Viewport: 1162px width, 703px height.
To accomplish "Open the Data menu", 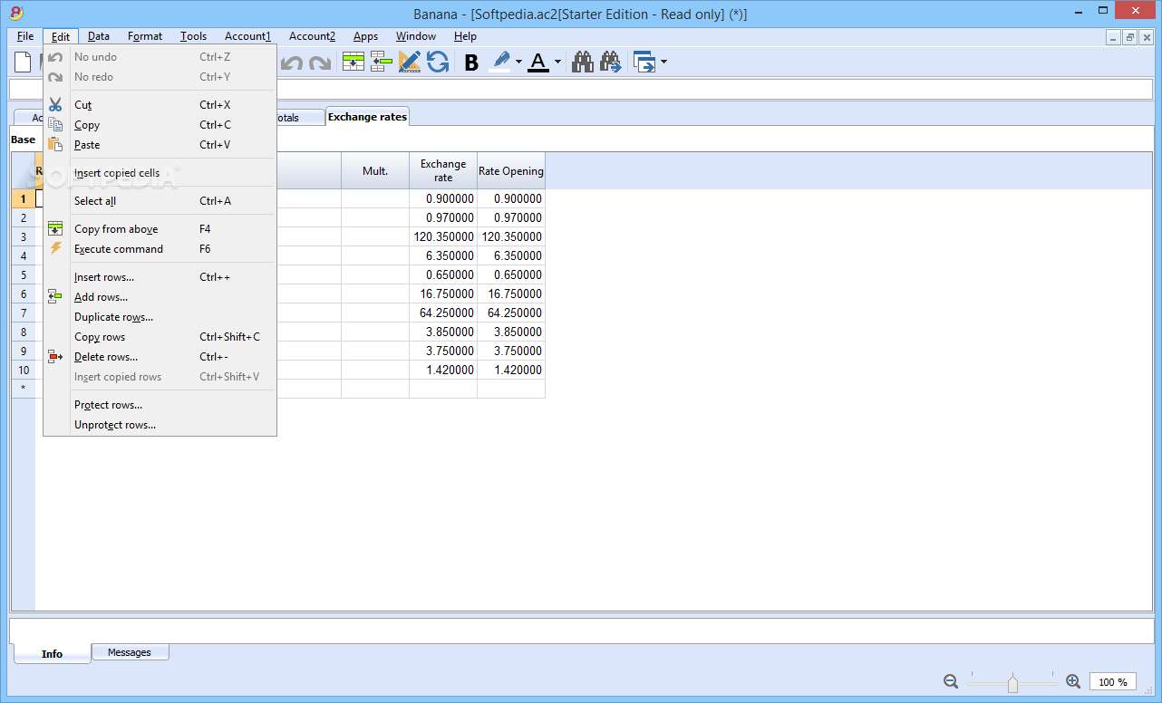I will point(99,36).
